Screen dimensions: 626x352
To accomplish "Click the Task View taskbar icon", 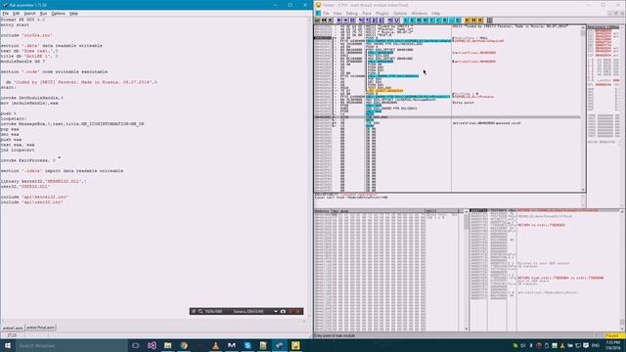I will click(x=135, y=345).
